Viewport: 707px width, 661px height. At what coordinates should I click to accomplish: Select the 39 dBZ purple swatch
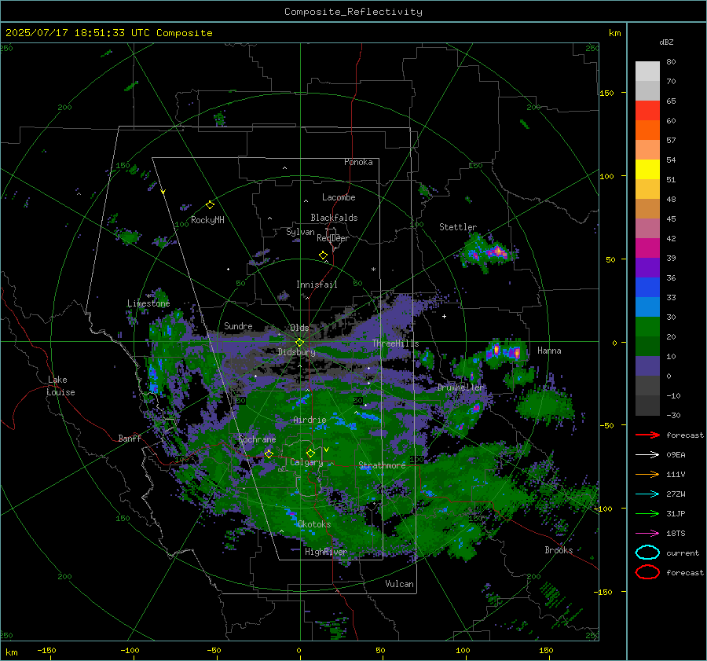647,267
